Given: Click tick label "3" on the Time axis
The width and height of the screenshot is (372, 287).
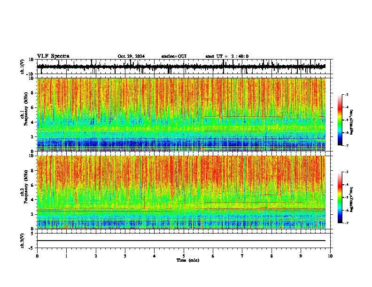Looking at the screenshot, I should [x=125, y=256].
